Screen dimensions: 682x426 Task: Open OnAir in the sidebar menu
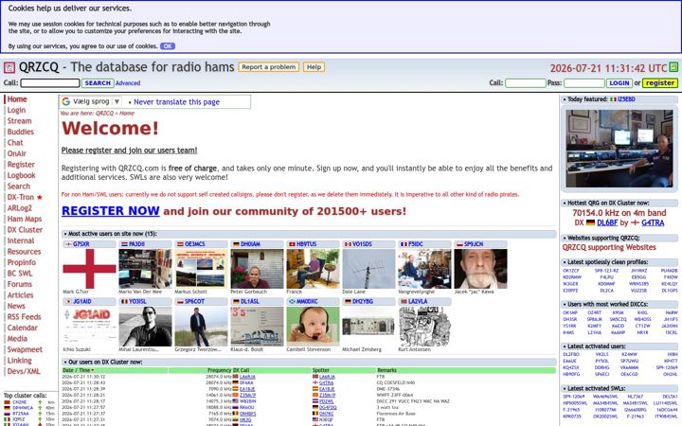[x=17, y=153]
